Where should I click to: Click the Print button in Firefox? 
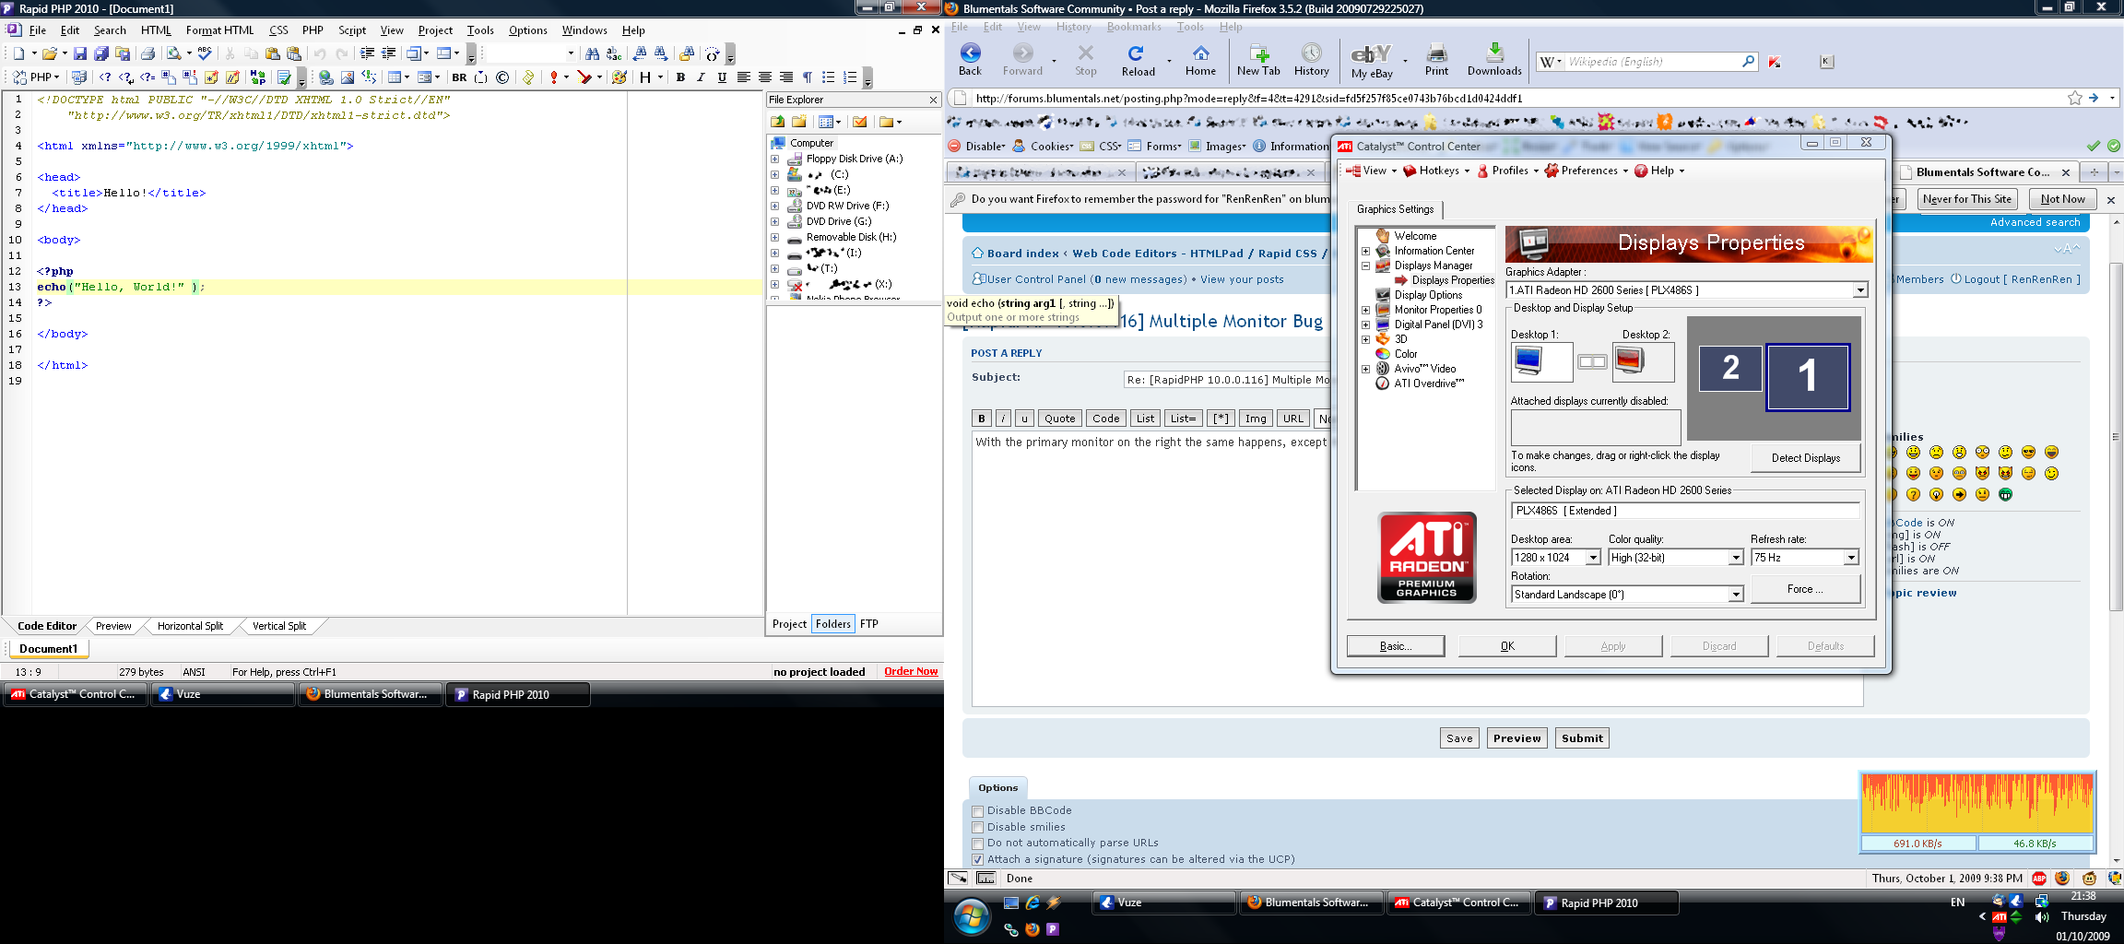(x=1436, y=60)
